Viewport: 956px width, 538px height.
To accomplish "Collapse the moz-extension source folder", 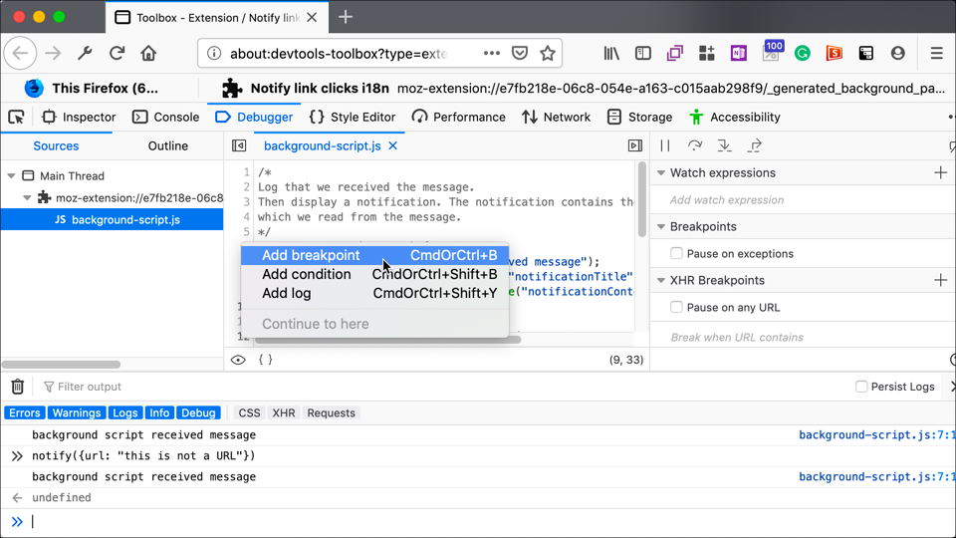I will pyautogui.click(x=27, y=197).
